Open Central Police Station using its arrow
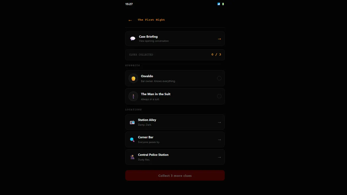The width and height of the screenshot is (347, 195). tap(219, 157)
